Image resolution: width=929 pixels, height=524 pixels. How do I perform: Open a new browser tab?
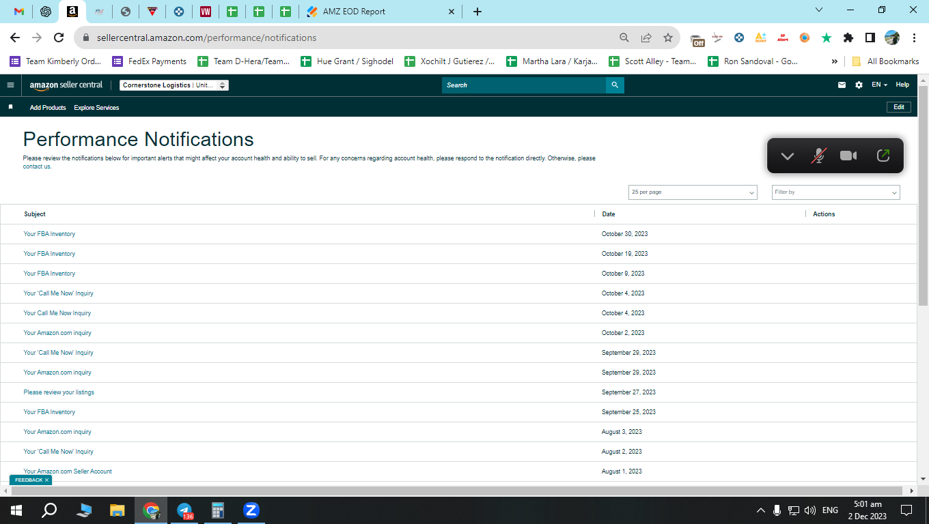[477, 12]
